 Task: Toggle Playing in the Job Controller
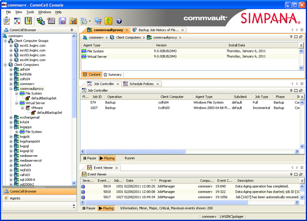[x=107, y=158]
